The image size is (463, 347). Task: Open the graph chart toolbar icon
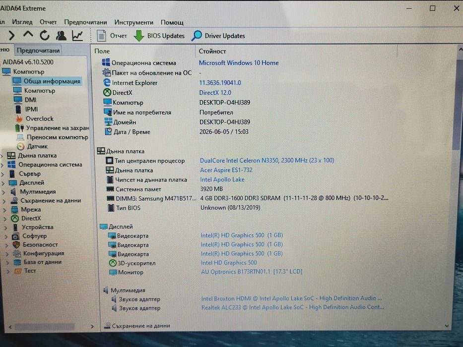click(77, 36)
